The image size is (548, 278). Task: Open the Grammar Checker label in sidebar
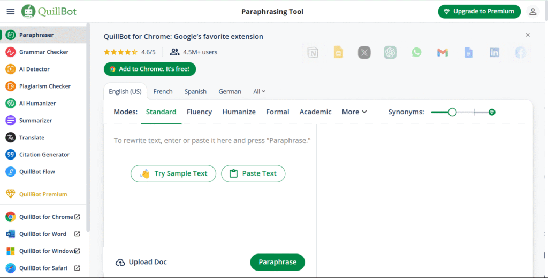point(44,52)
